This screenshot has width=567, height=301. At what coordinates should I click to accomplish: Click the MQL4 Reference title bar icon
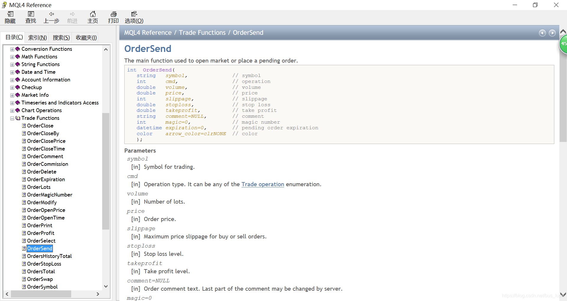point(4,5)
